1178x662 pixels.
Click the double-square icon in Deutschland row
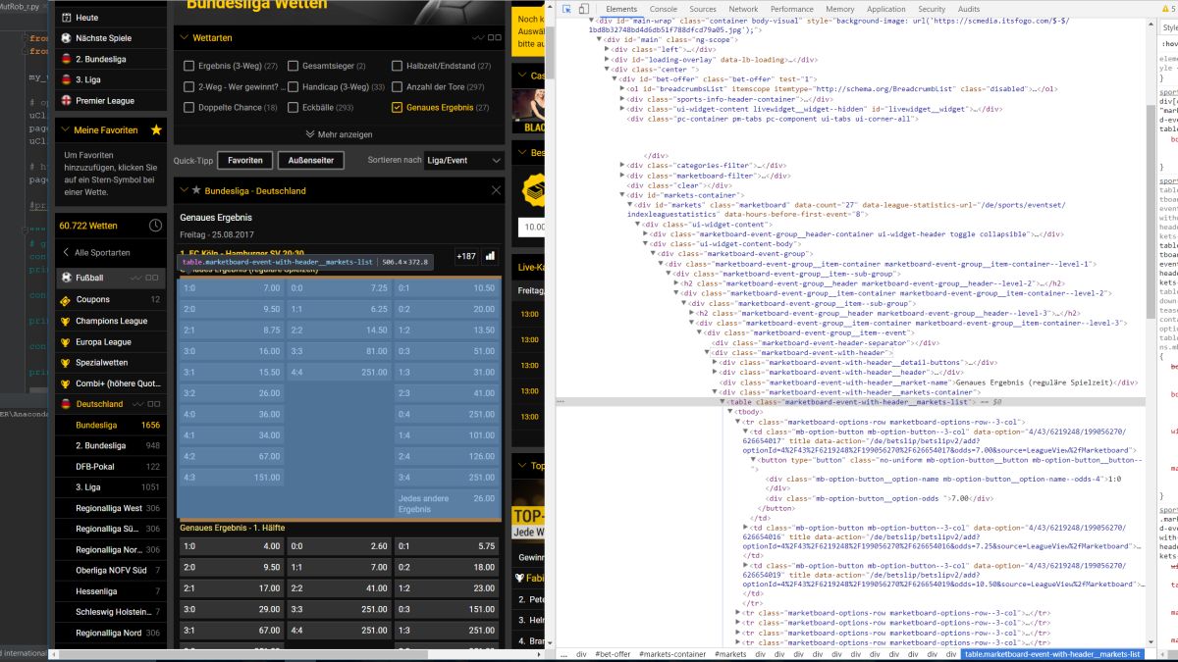pos(152,404)
